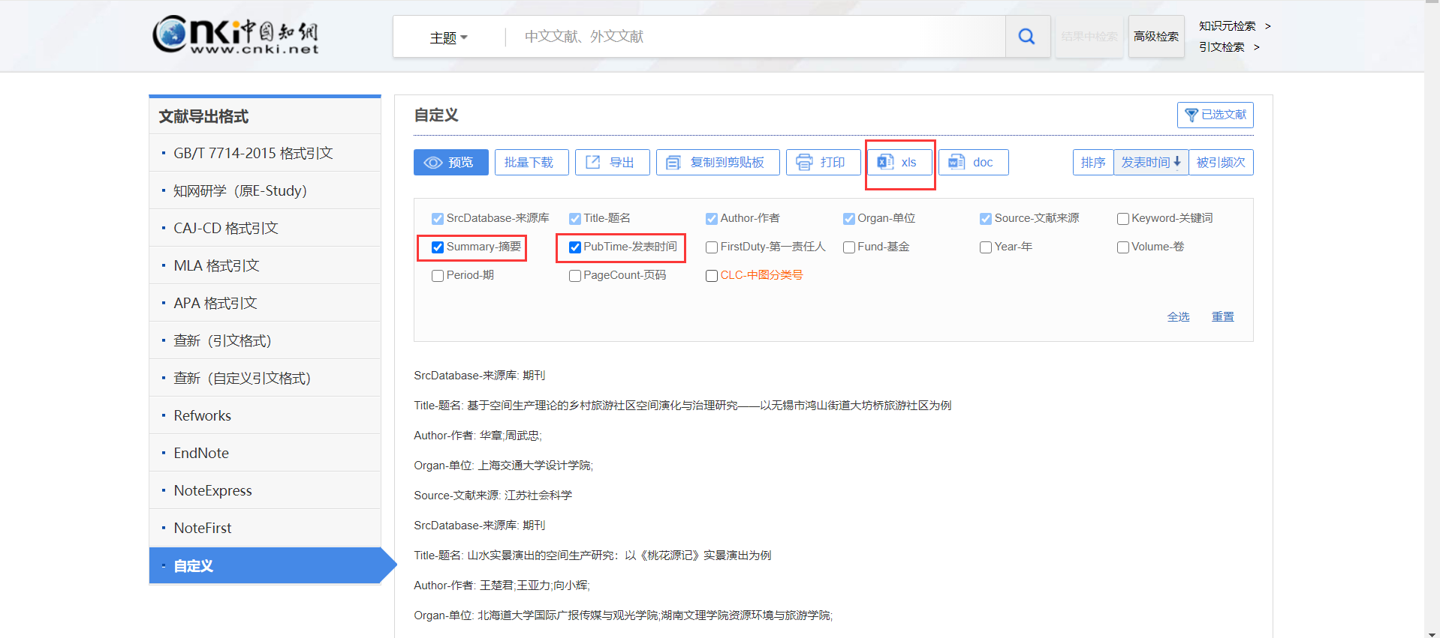Click the Word icon on doc button
This screenshot has width=1440, height=638.
coord(956,162)
